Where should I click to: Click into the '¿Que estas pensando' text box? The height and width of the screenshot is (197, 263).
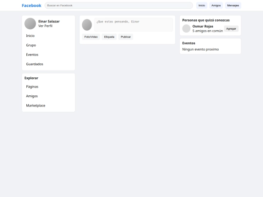[133, 25]
